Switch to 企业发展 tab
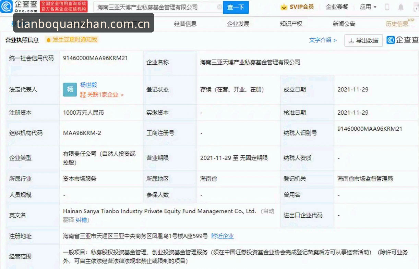This screenshot has width=419, height=269. [x=238, y=24]
